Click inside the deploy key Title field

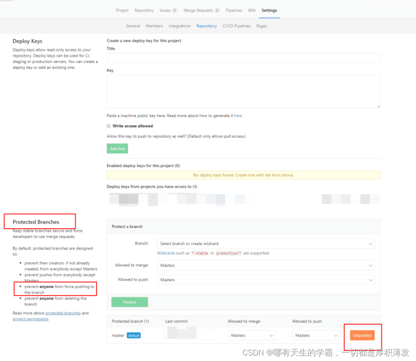[x=243, y=57]
